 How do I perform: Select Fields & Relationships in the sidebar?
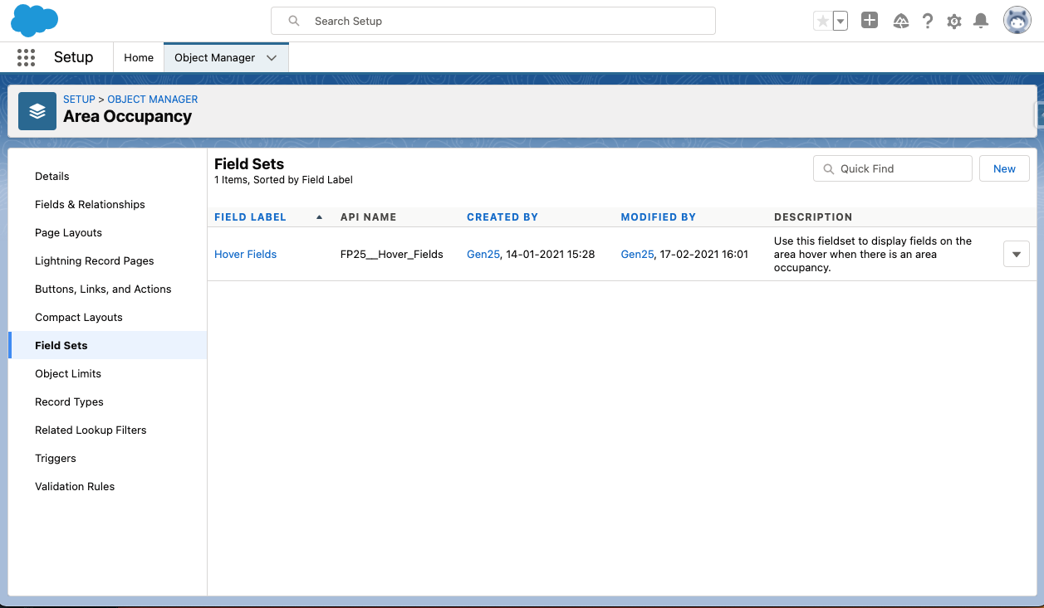(90, 205)
